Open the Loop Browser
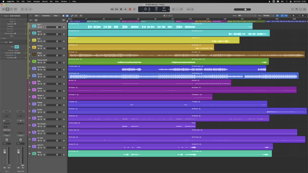The image size is (308, 173). point(301,9)
